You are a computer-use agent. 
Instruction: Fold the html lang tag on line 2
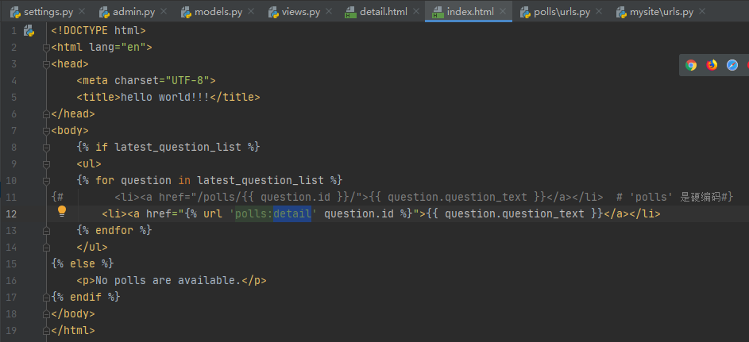coord(47,48)
